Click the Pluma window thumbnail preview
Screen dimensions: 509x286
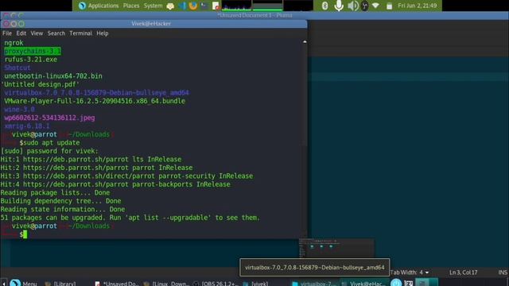(x=336, y=248)
